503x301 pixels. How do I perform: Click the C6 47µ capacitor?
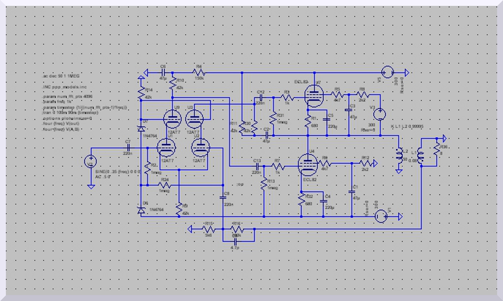[x=163, y=73]
